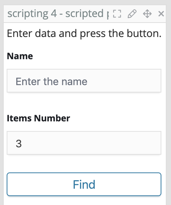
Task: Edit this scripted panel using the pencil
Action: click(x=132, y=14)
